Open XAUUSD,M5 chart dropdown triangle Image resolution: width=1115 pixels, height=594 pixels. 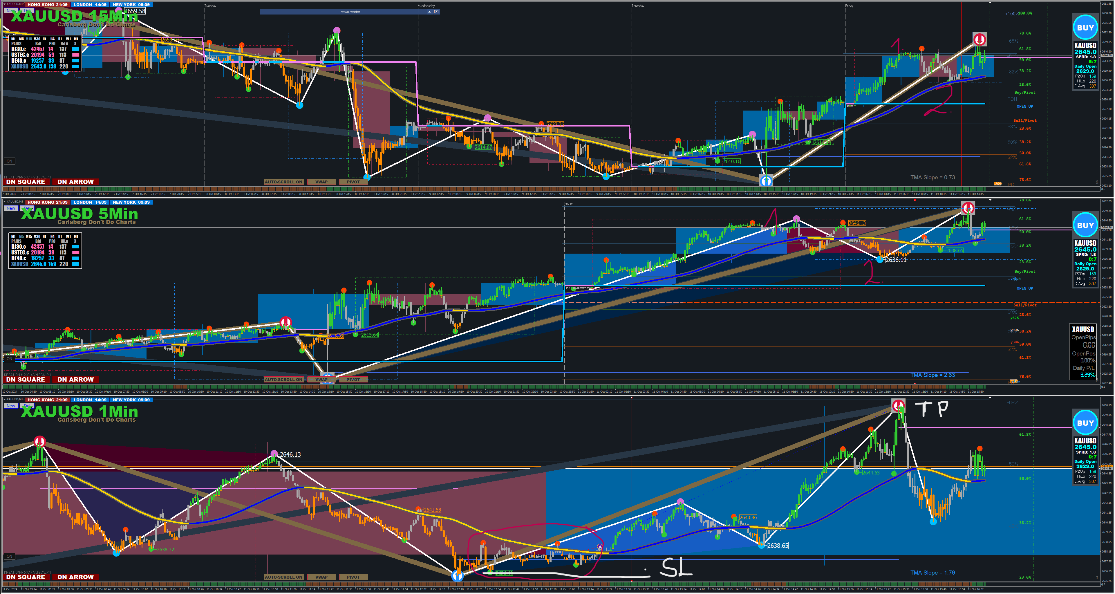4,202
